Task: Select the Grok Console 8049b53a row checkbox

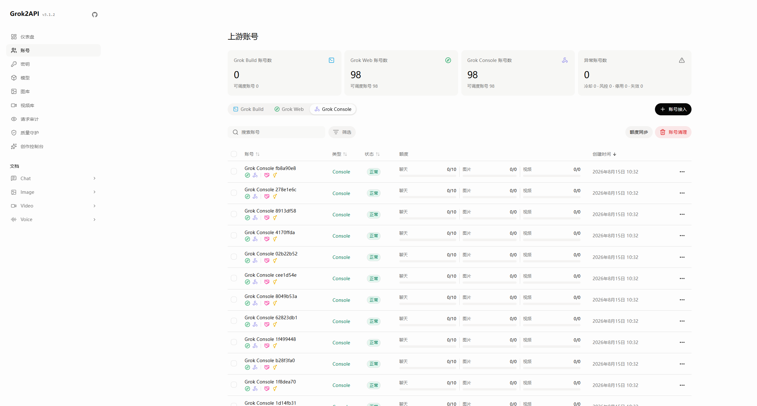Action: 234,300
